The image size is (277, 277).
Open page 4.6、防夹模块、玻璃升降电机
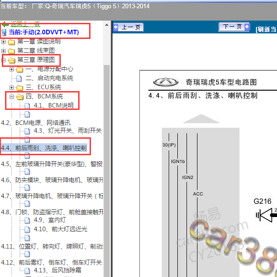pos(52,180)
